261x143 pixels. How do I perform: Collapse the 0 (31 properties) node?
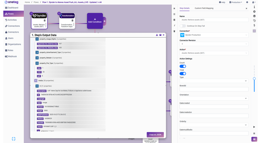[37, 86]
